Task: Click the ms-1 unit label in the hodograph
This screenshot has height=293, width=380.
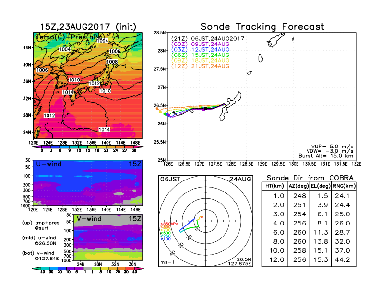Action: click(167, 262)
